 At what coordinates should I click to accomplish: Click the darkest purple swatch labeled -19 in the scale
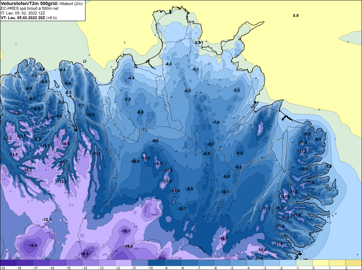point(8,263)
